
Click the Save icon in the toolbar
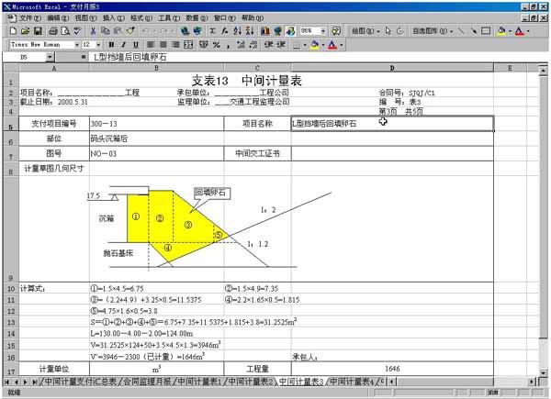(39, 30)
